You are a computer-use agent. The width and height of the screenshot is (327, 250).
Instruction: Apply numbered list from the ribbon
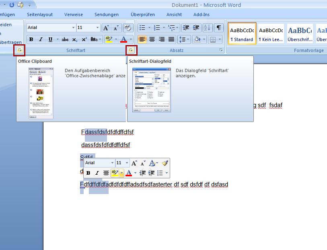coord(156,27)
